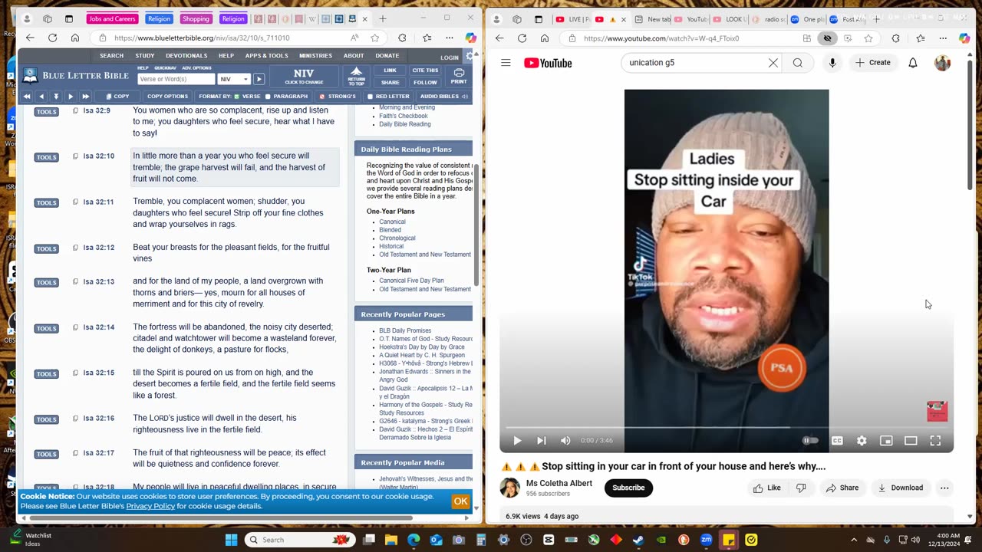982x552 pixels.
Task: Click the Windows taskbar Search box
Action: pos(302,540)
